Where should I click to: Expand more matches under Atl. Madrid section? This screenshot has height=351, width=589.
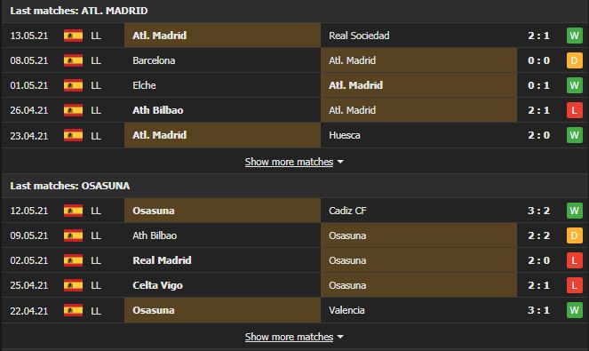tap(289, 162)
